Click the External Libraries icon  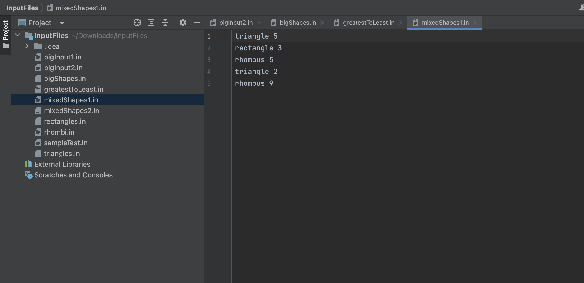click(x=28, y=164)
